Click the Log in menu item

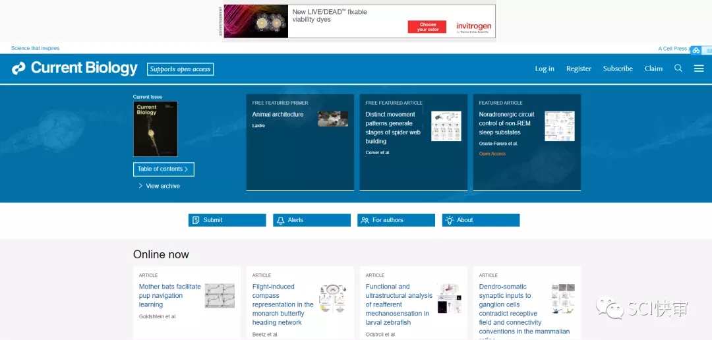click(545, 69)
